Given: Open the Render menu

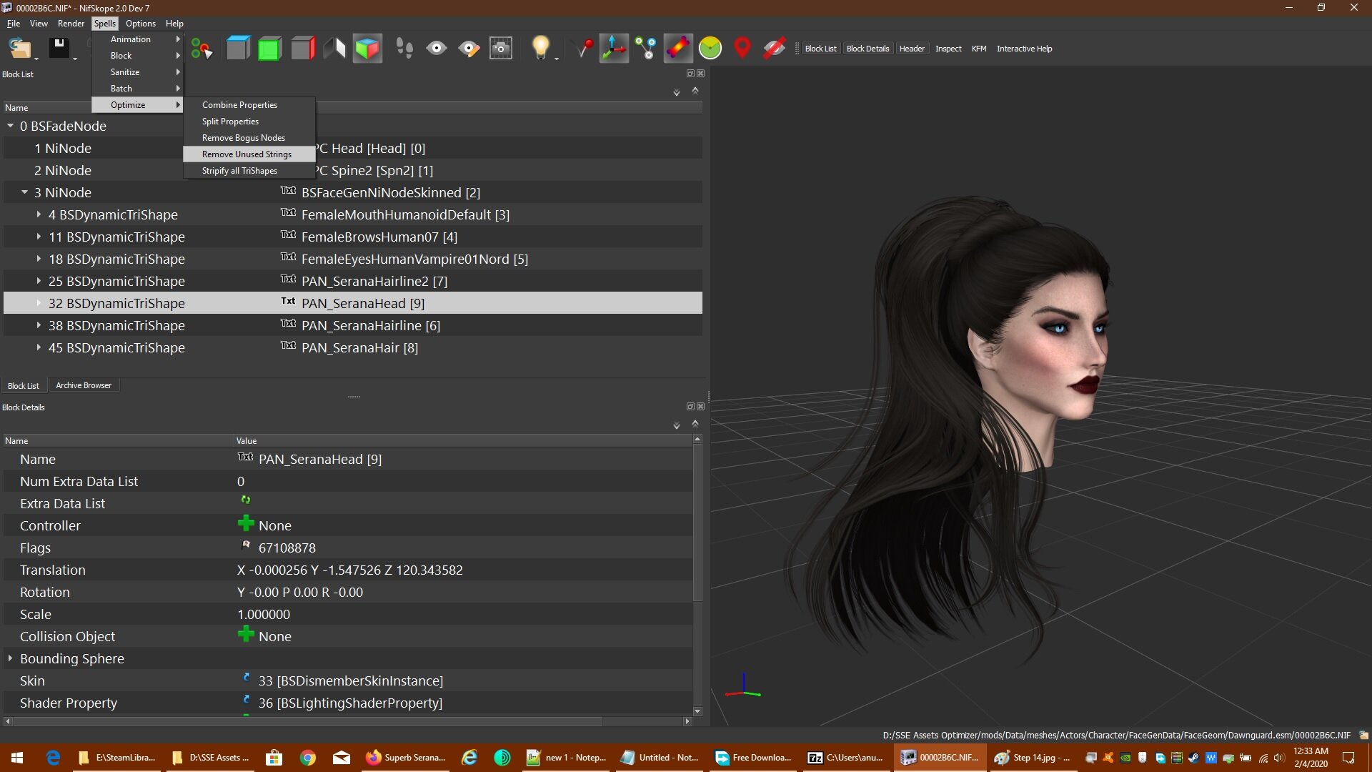Looking at the screenshot, I should [71, 24].
